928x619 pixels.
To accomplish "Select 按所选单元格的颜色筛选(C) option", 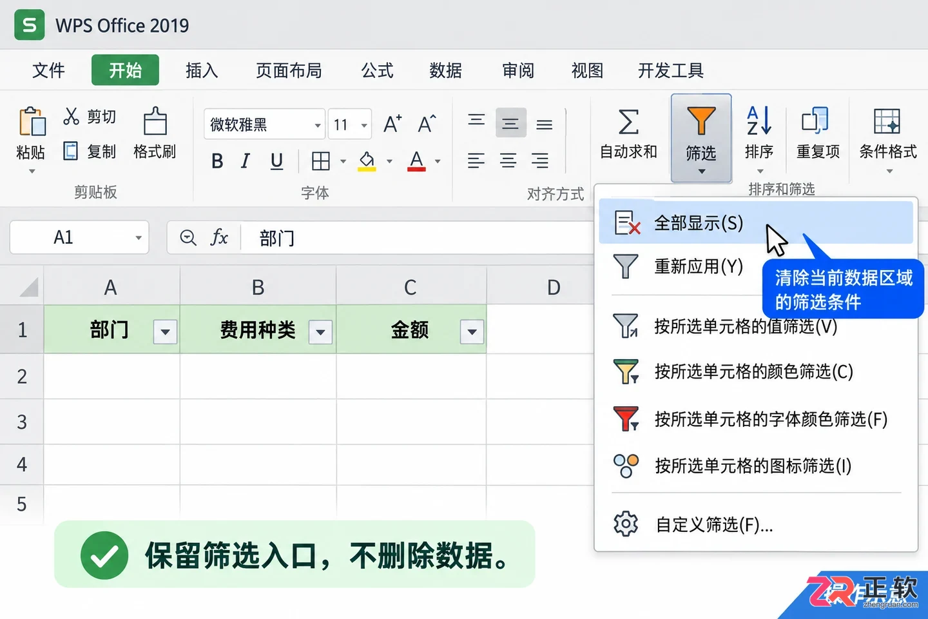I will [x=756, y=371].
